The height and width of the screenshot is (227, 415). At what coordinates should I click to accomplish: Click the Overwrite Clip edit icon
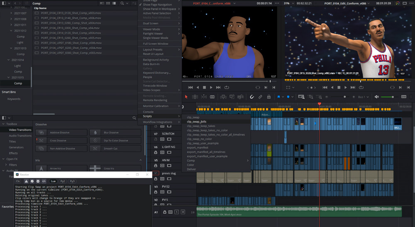click(x=232, y=97)
